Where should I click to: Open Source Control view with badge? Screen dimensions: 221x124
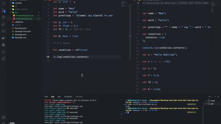pos(3,10)
